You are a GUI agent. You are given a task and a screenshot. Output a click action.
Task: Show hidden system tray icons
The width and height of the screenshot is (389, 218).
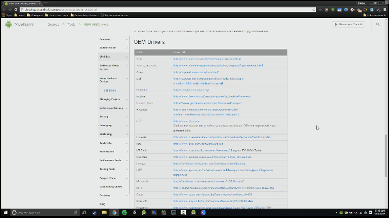pos(336,213)
